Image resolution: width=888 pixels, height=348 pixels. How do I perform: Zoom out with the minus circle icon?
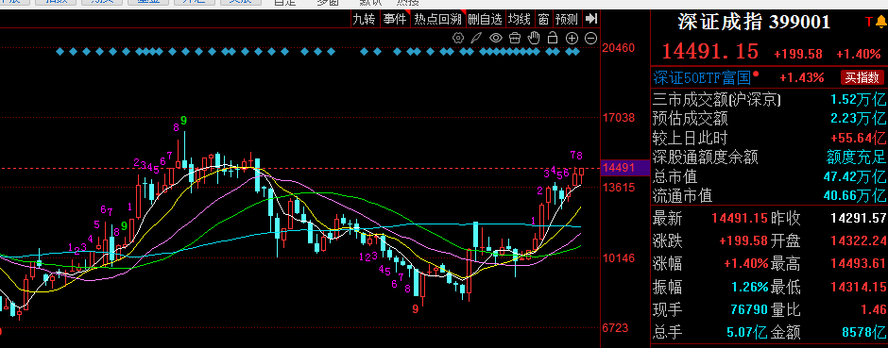pos(590,38)
